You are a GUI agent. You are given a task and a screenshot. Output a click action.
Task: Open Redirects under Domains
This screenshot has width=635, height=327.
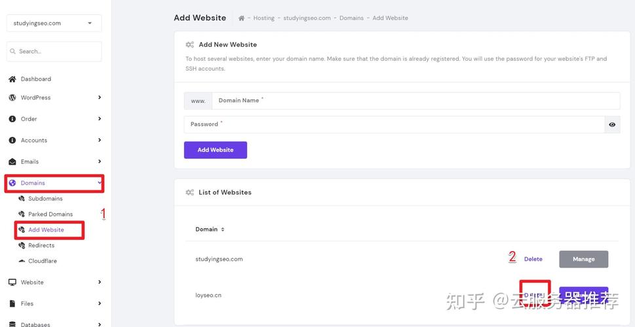tap(41, 246)
